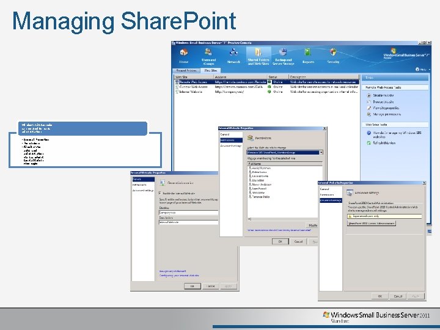Close the Advanced settings properties dialog
The image size is (440, 330).
[x=424, y=183]
